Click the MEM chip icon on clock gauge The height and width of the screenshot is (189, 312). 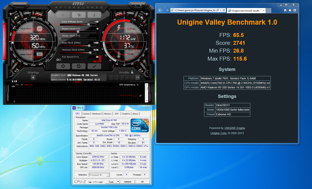click(40, 54)
